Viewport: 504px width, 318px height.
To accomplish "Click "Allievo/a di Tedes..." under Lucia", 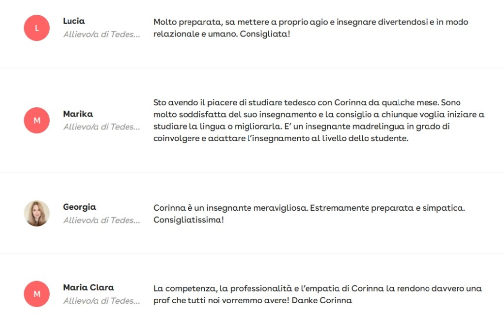I will pos(101,34).
